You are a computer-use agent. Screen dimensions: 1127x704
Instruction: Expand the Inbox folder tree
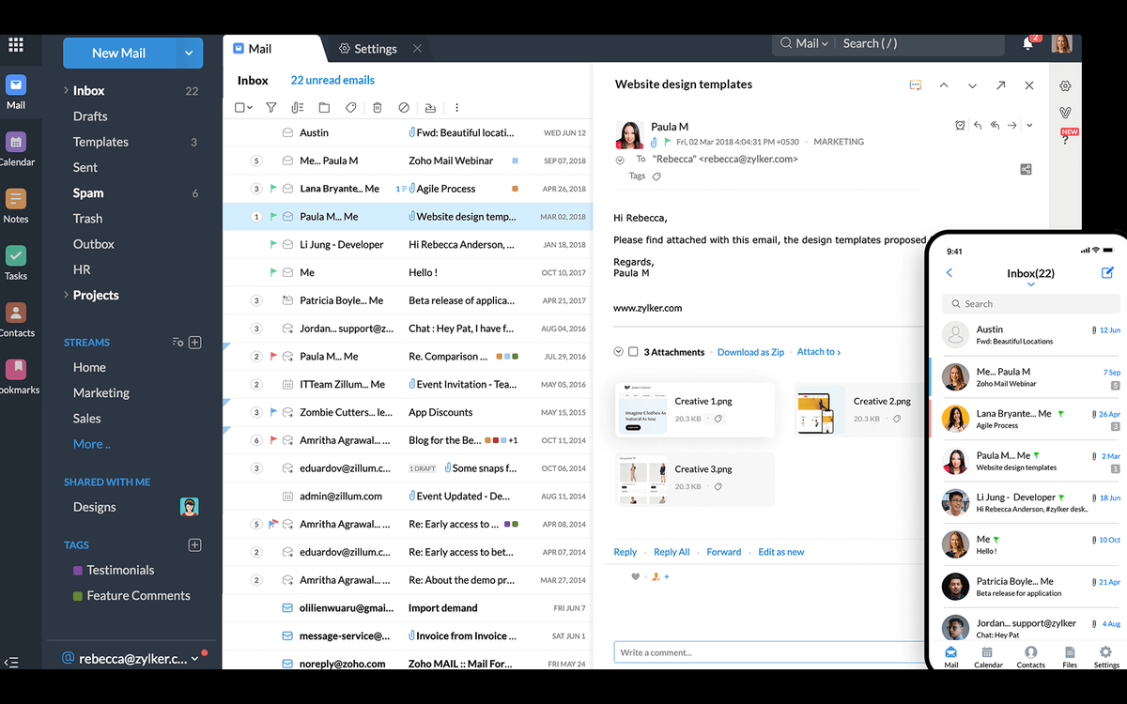(x=66, y=90)
